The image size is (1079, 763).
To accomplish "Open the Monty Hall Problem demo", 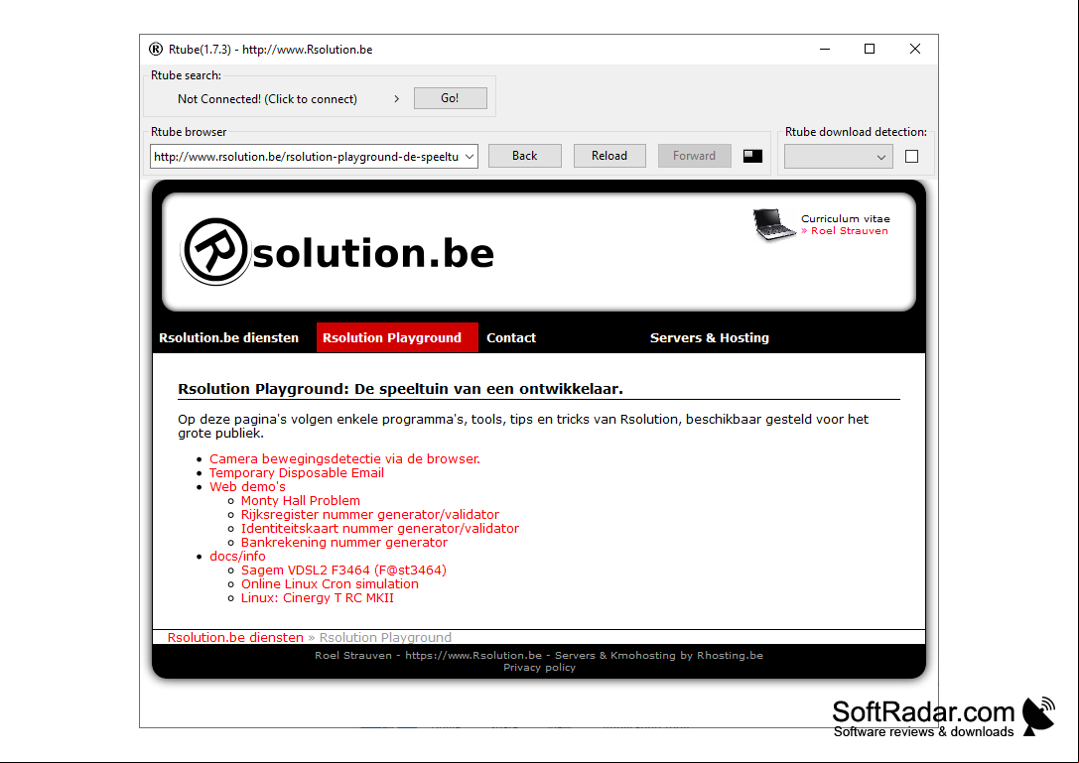I will pyautogui.click(x=300, y=501).
